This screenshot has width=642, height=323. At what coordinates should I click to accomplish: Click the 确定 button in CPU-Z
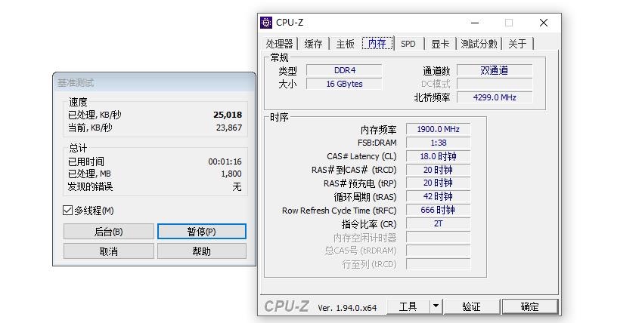click(x=530, y=306)
